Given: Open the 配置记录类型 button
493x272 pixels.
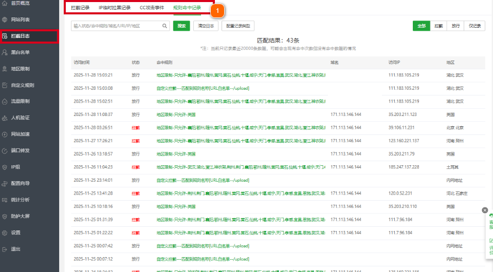Looking at the screenshot, I should (x=238, y=26).
